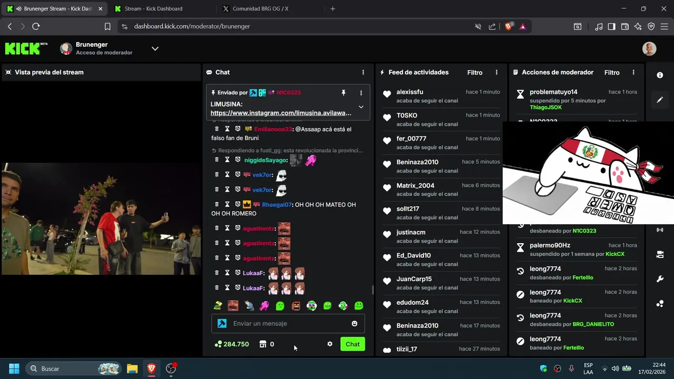
Task: Click the chat scrollbar handle
Action: click(373, 290)
